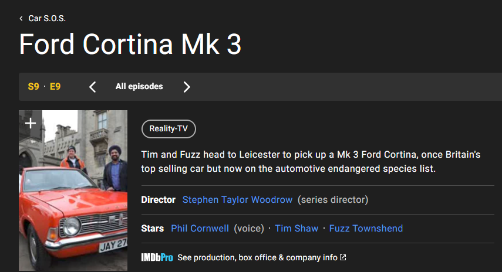Click the IMDbPro logo

pyautogui.click(x=157, y=257)
